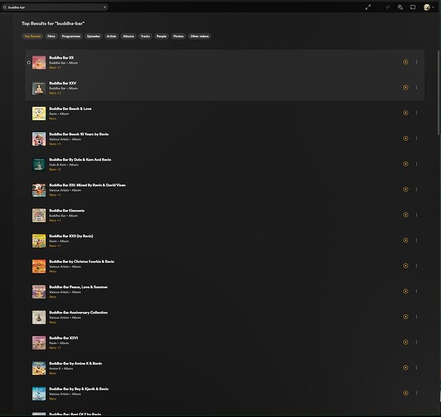Viewport: 441px width, 417px height.
Task: Play Buddha Bar By Dole & Kom And Ravin
Action: (406, 164)
